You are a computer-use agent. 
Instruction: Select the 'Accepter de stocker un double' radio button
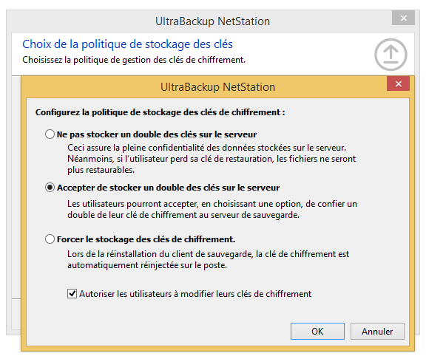click(50, 188)
